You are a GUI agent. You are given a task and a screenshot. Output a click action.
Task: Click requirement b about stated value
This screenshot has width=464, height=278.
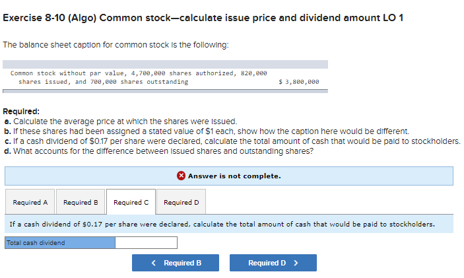(x=207, y=131)
